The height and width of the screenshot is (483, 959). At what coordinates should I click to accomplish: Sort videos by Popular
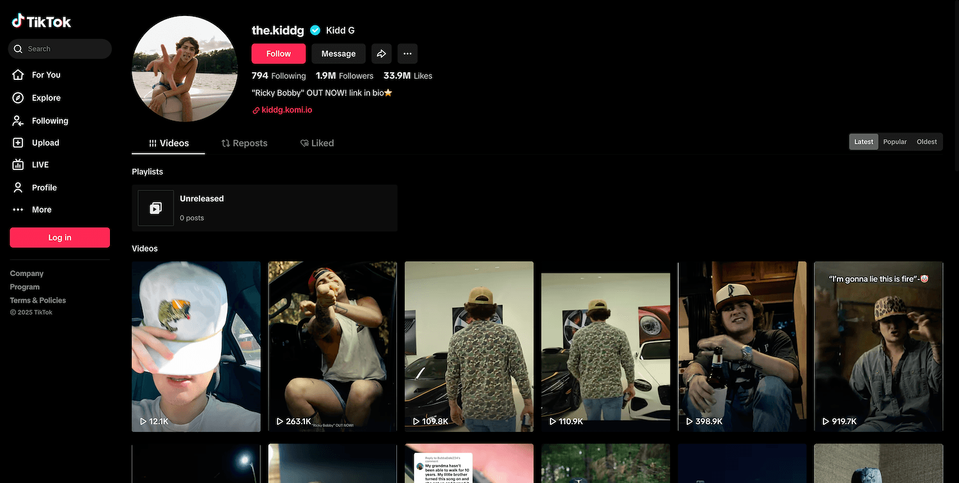pyautogui.click(x=894, y=142)
